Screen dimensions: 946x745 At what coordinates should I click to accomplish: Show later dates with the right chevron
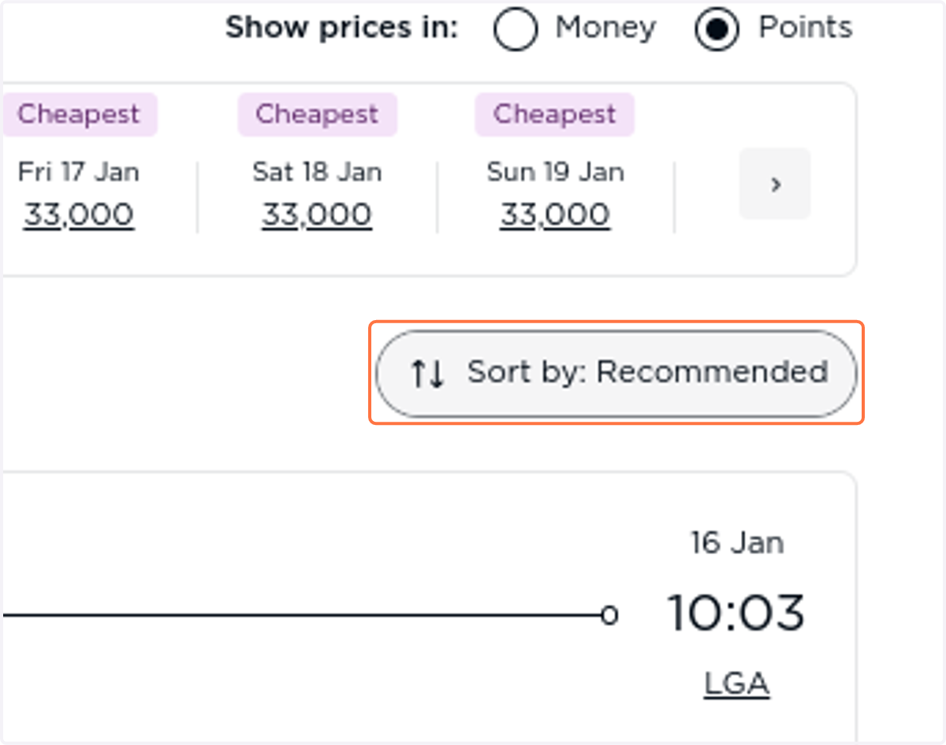[775, 184]
